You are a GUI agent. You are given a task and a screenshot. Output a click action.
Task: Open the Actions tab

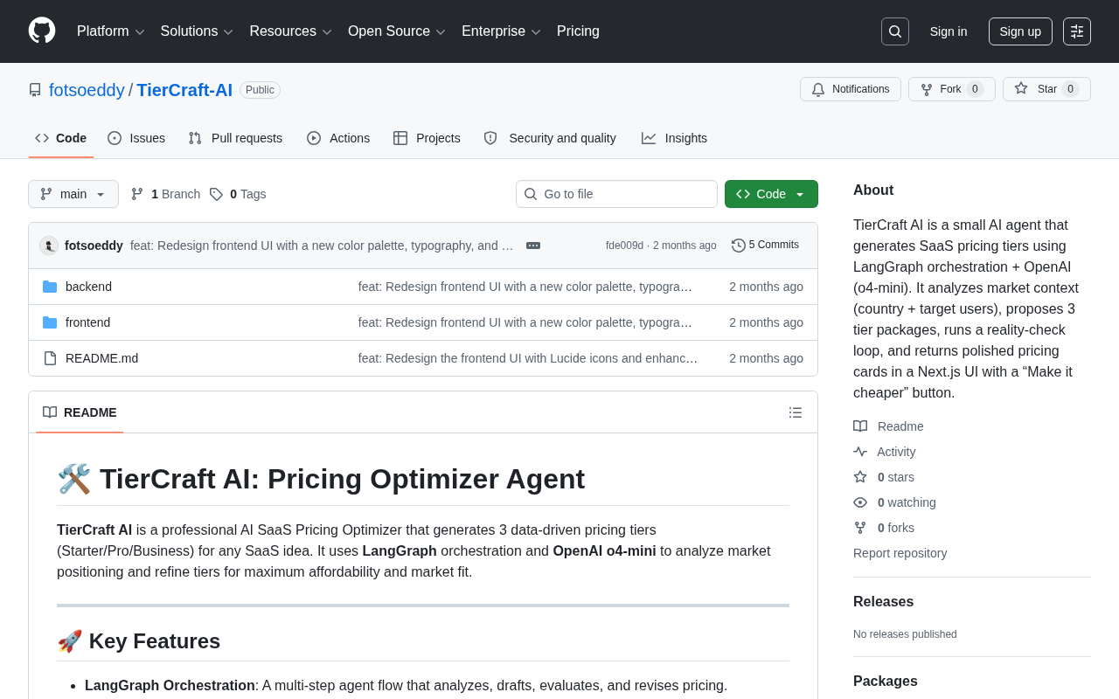click(338, 138)
